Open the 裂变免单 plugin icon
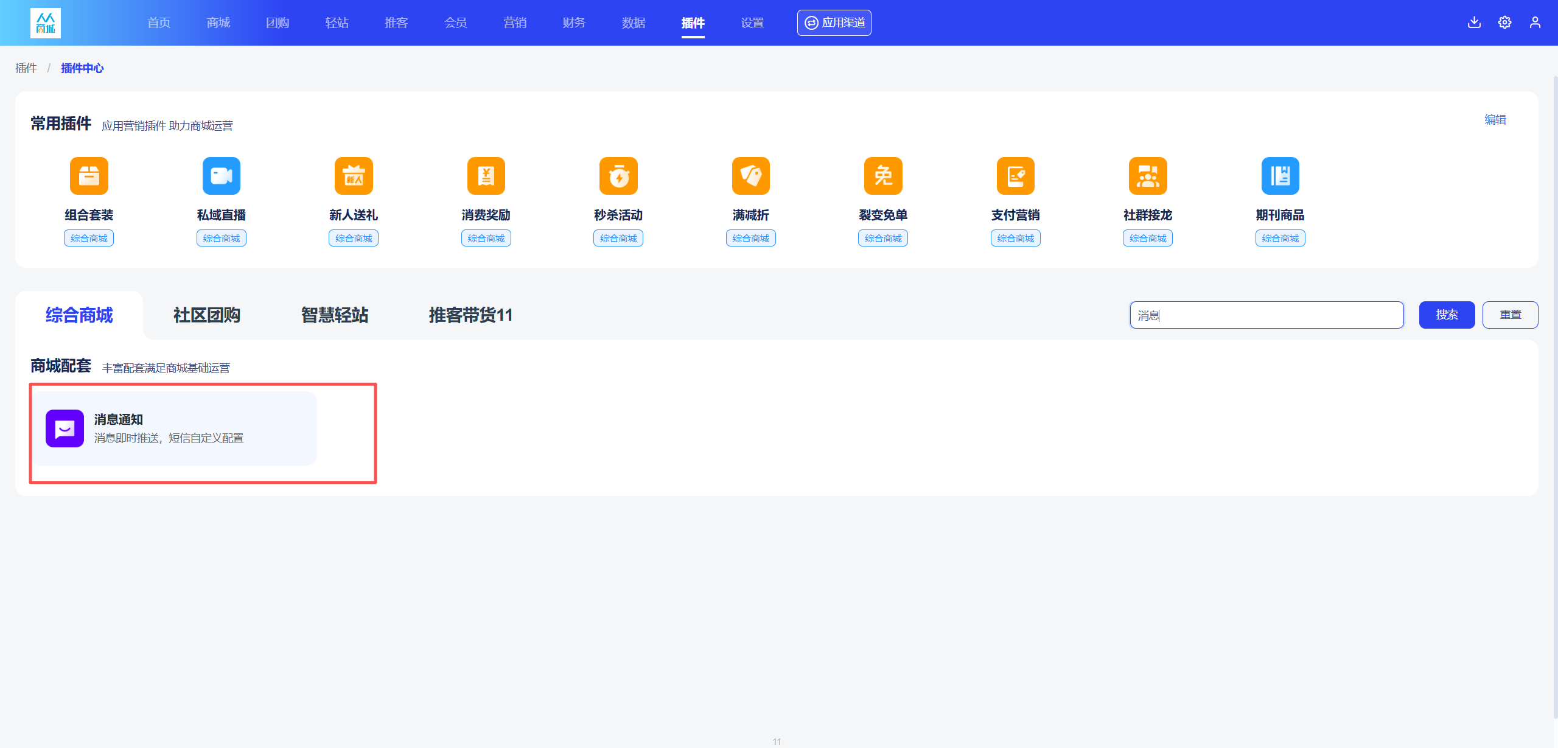The image size is (1558, 748). click(x=883, y=176)
